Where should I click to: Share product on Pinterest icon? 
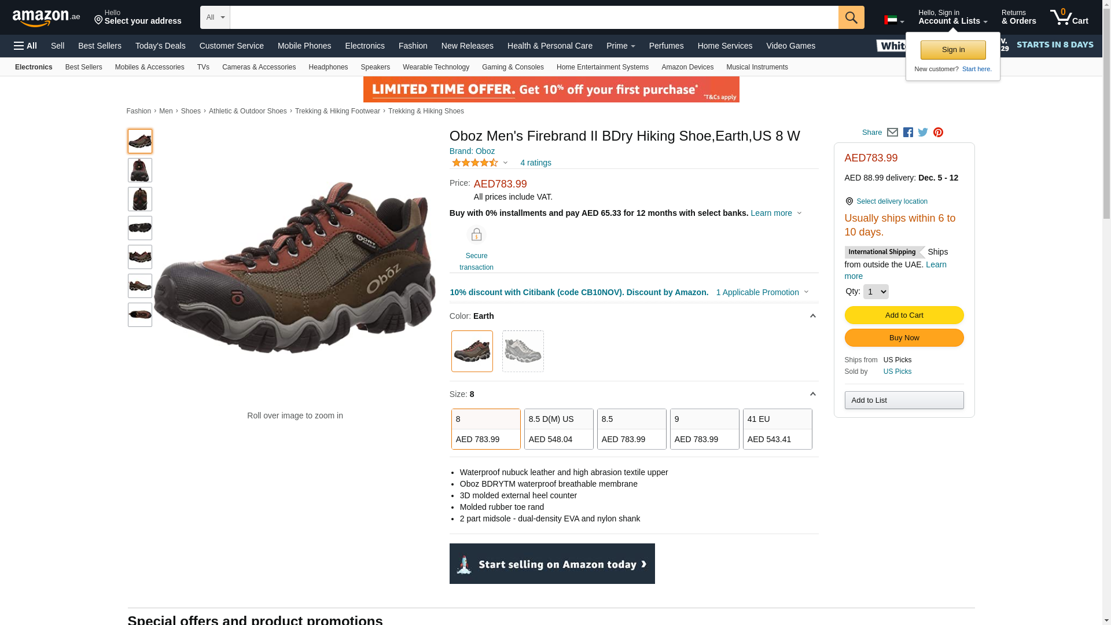(938, 133)
